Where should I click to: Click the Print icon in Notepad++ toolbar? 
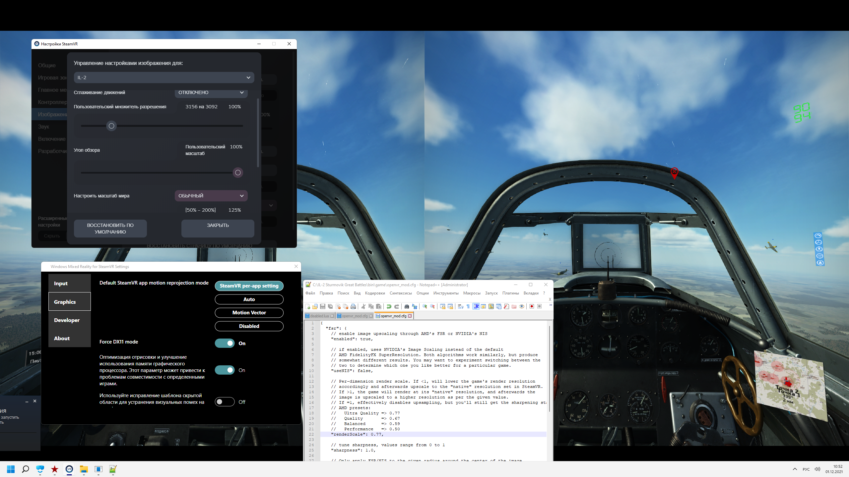click(353, 306)
